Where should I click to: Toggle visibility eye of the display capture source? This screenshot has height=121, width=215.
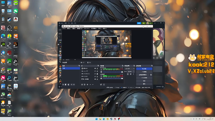coord(95,79)
